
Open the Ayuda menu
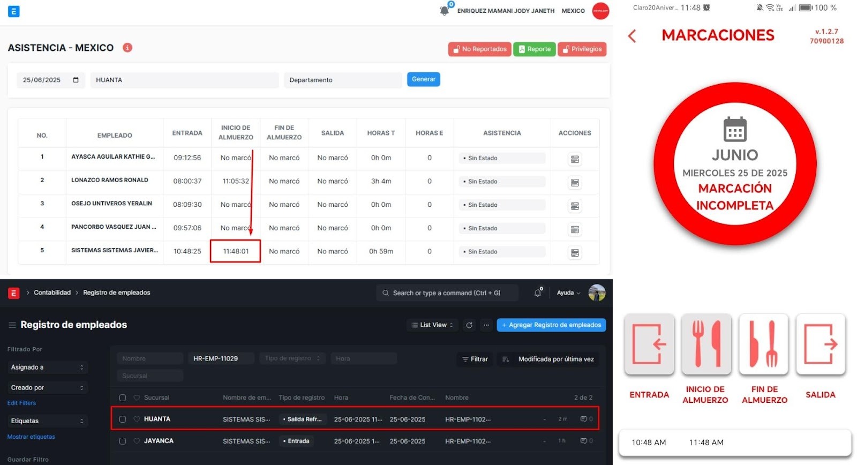click(568, 293)
